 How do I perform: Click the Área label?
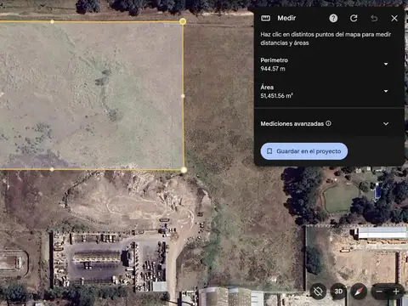pos(267,87)
